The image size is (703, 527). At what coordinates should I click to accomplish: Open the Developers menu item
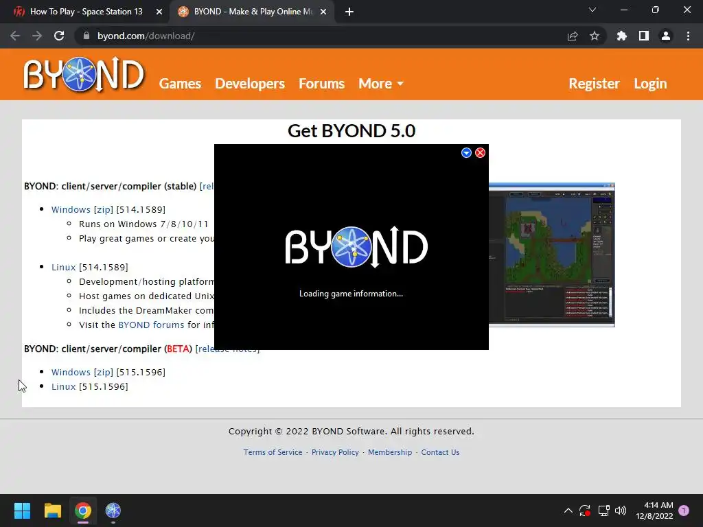(x=250, y=83)
